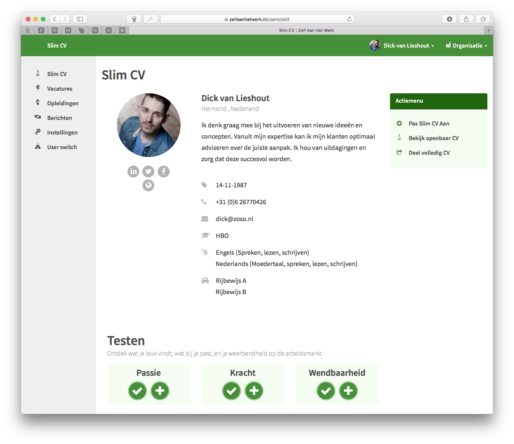Click the Passie plus button
The width and height of the screenshot is (514, 444).
coord(160,391)
